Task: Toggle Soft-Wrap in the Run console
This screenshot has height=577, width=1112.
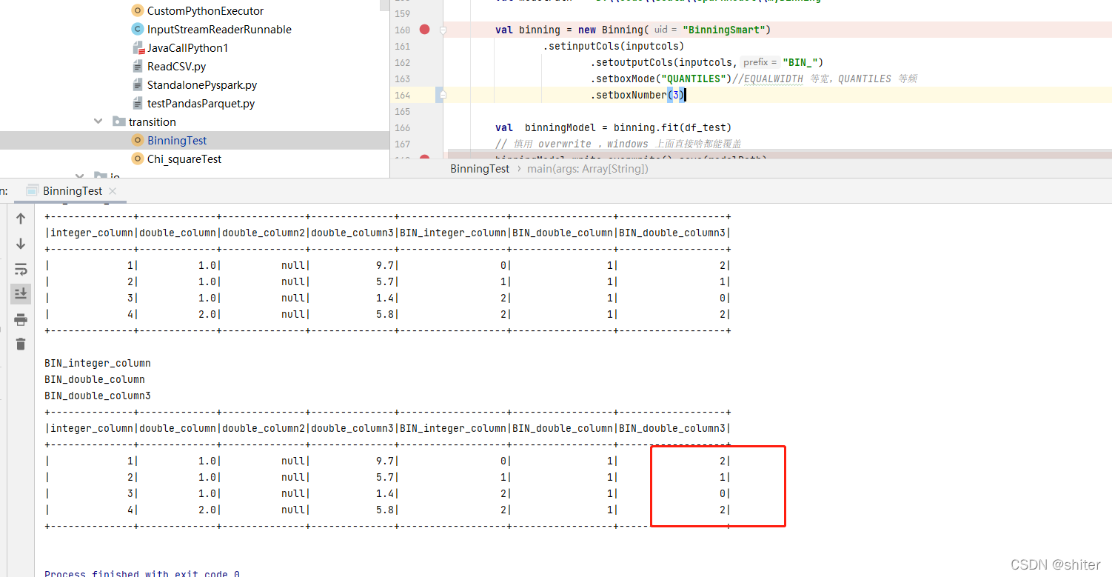Action: pos(21,269)
